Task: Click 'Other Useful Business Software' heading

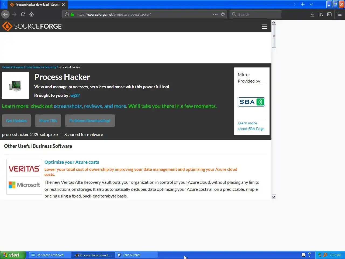Action: pyautogui.click(x=38, y=146)
